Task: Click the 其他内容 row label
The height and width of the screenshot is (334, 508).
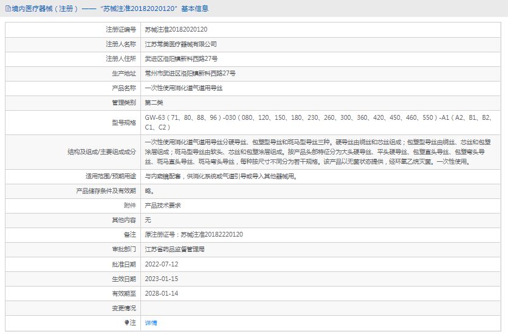Action: pyautogui.click(x=124, y=220)
